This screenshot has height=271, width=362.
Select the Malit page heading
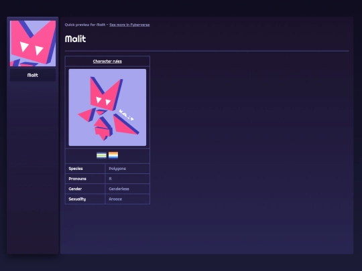click(x=76, y=39)
